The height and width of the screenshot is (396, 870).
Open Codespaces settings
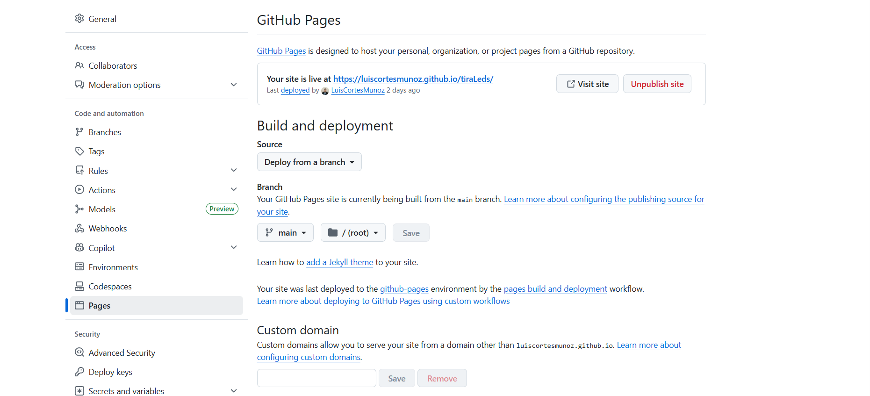point(157,286)
